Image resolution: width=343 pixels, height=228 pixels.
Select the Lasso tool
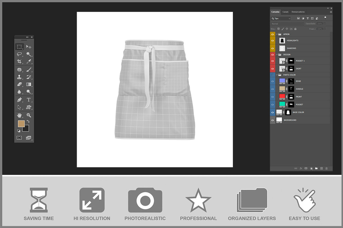click(19, 54)
